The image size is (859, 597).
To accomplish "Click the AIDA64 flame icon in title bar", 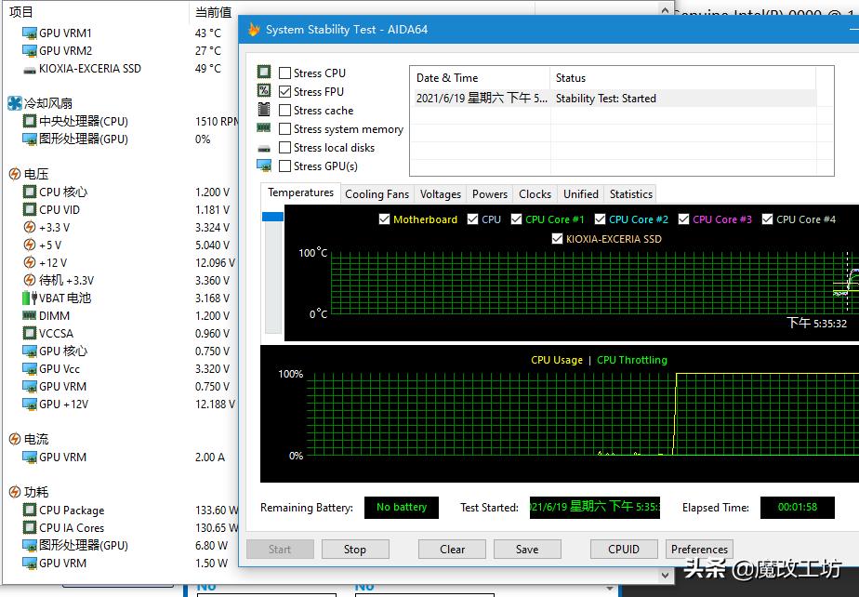I will [254, 29].
